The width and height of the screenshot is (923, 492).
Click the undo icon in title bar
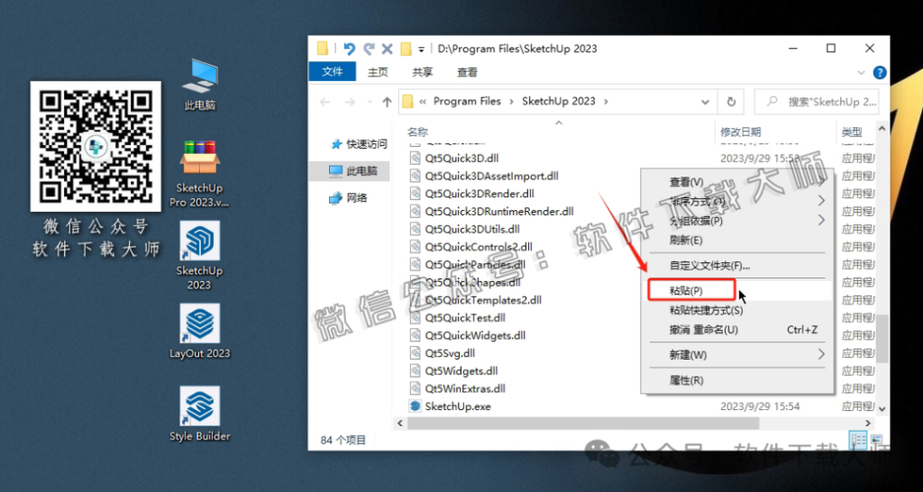tap(349, 49)
